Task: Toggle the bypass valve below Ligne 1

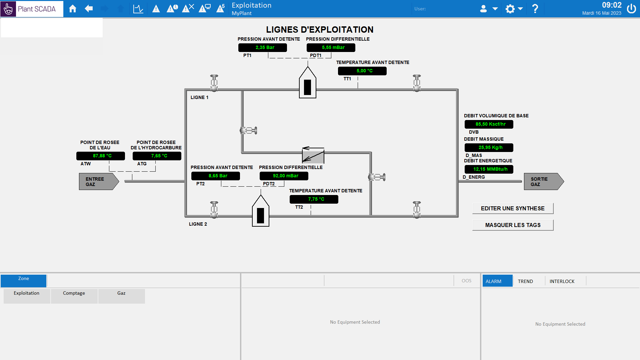Action: pos(248,130)
